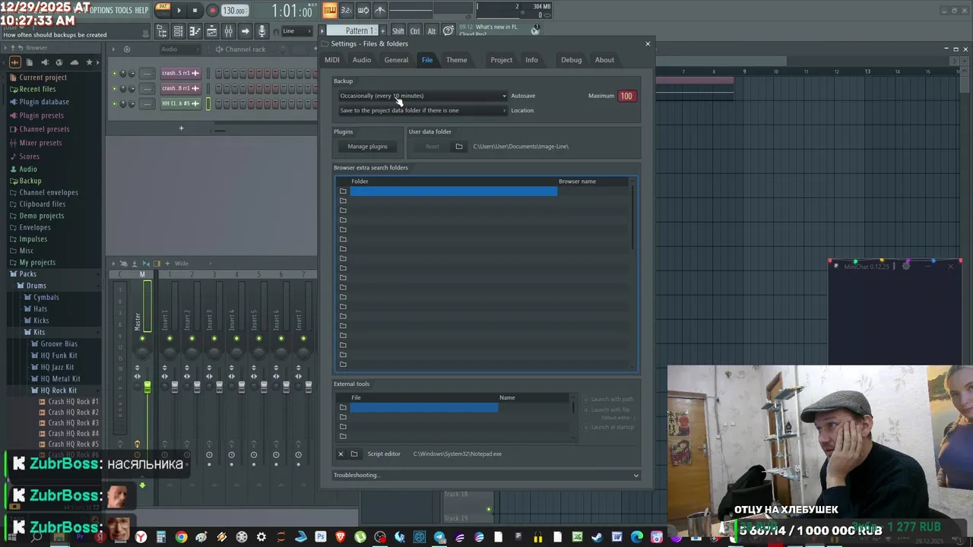973x547 pixels.
Task: Adjust the Insert 1 mixer fader
Action: [175, 387]
